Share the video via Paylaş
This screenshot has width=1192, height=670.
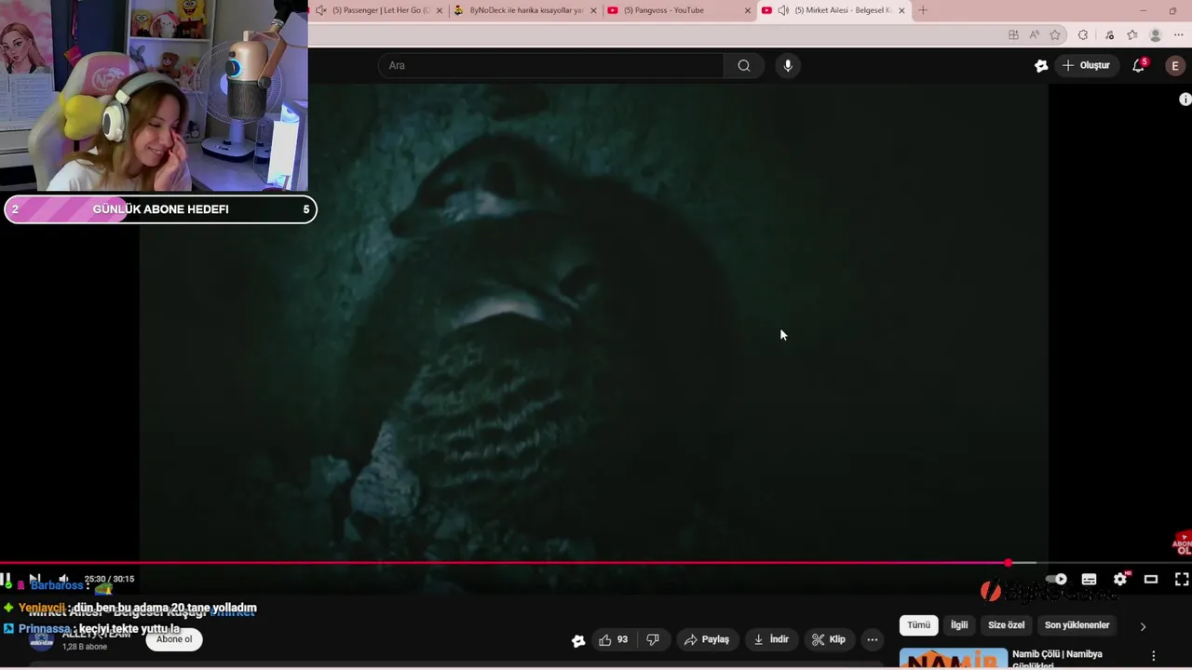click(x=707, y=639)
